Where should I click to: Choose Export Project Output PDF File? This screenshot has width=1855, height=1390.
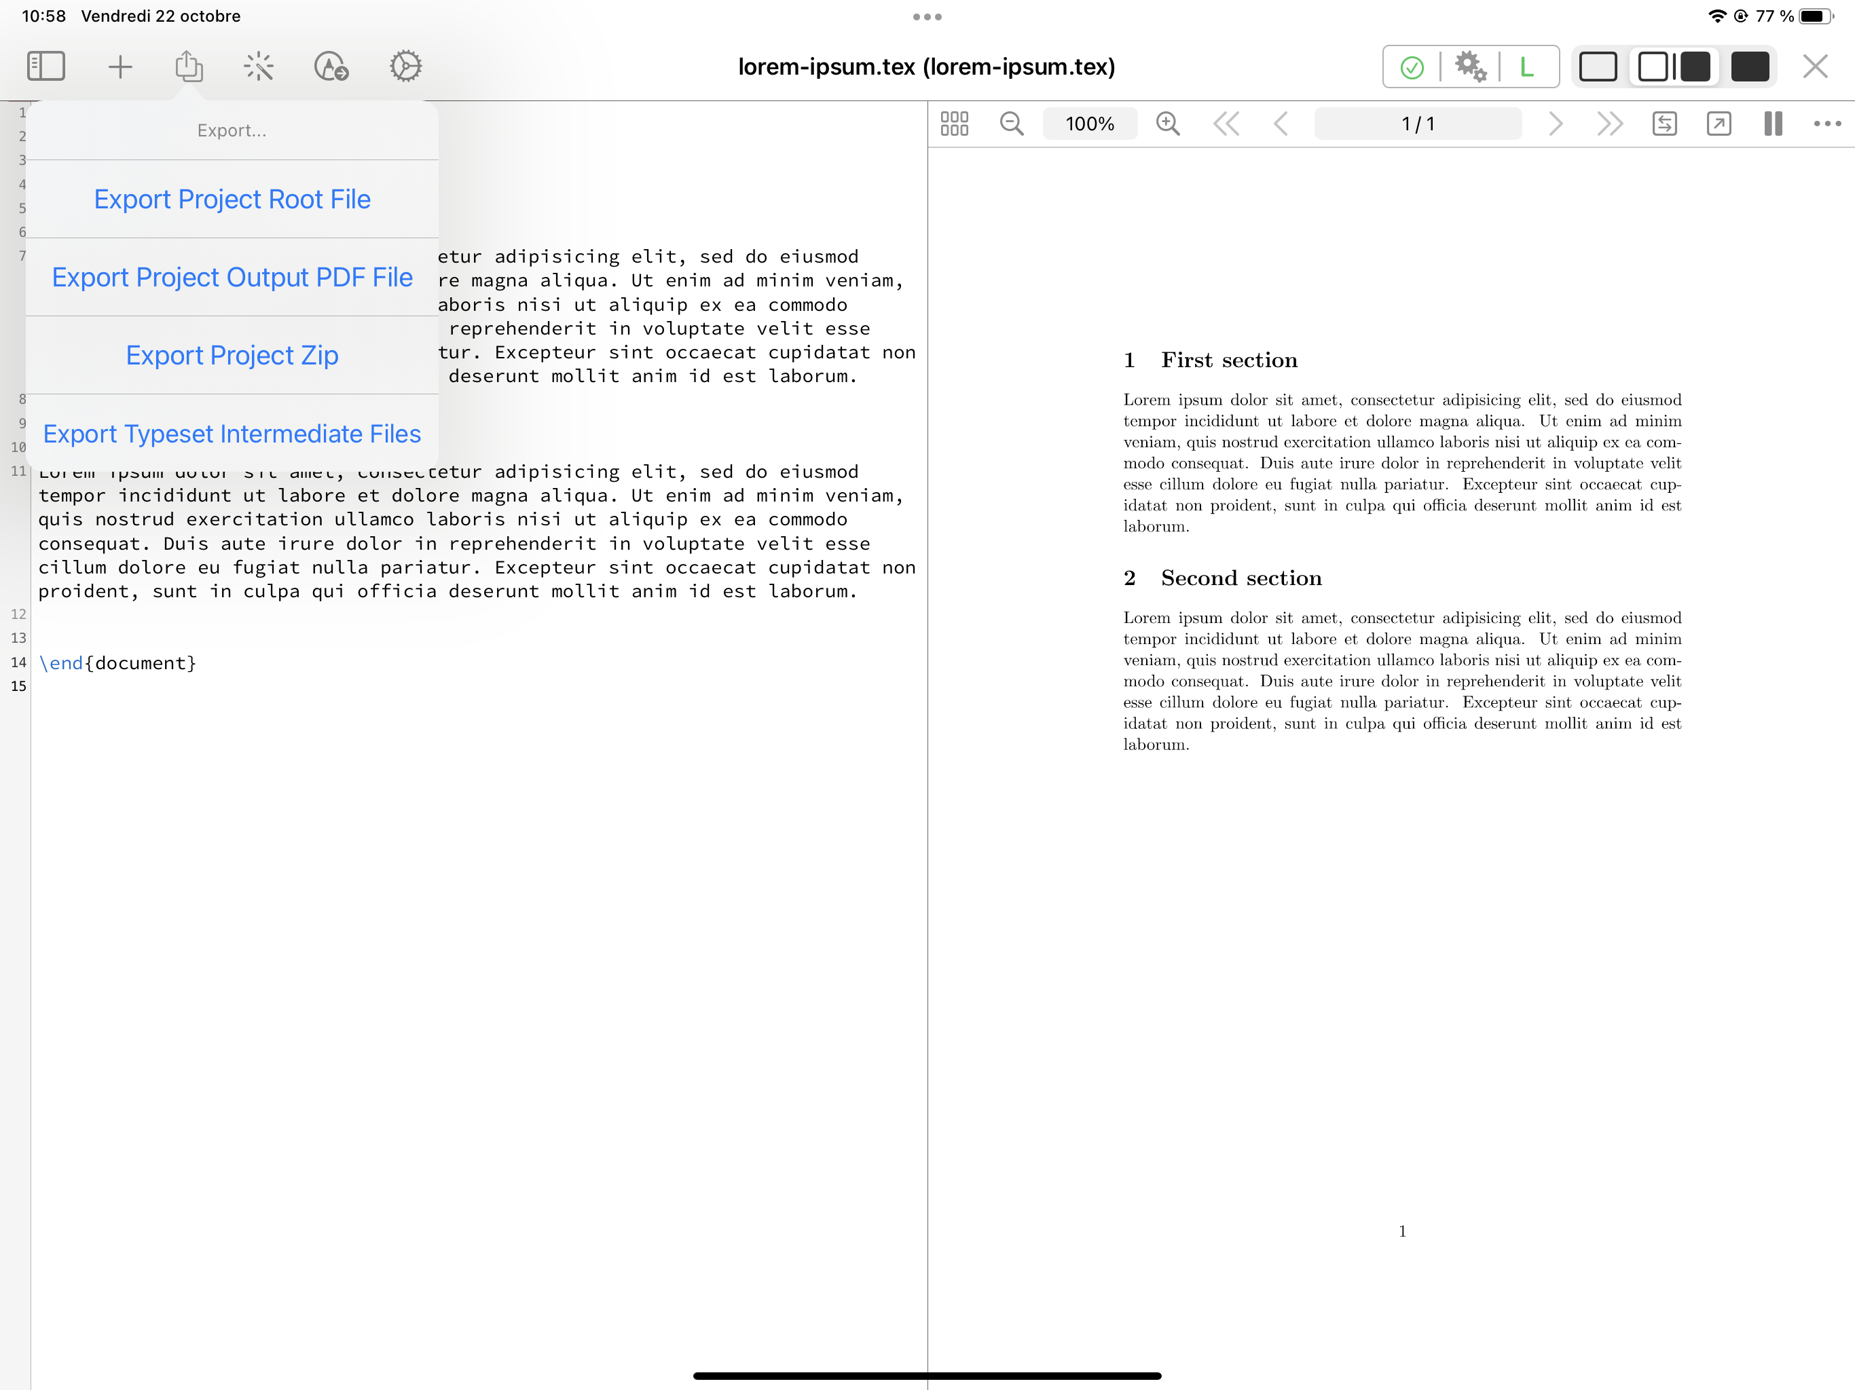tap(232, 278)
